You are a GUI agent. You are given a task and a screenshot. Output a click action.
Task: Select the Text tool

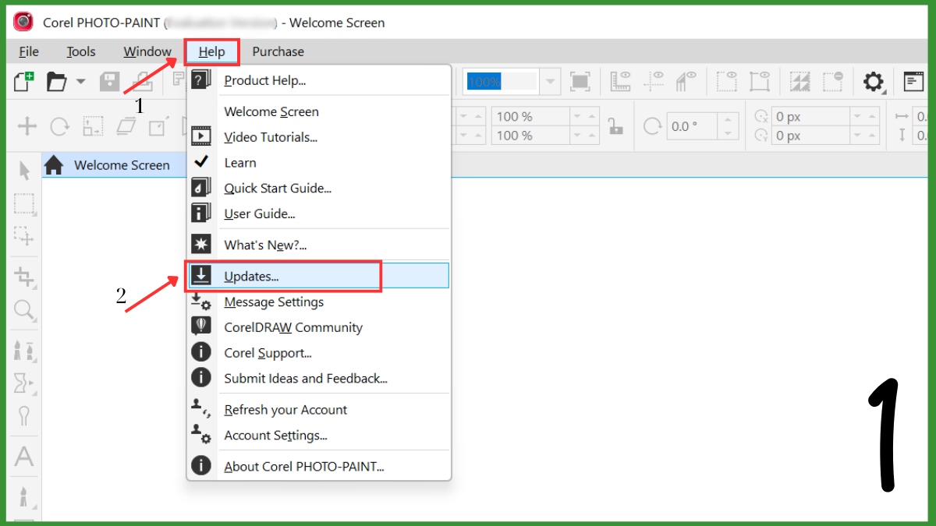click(x=25, y=456)
